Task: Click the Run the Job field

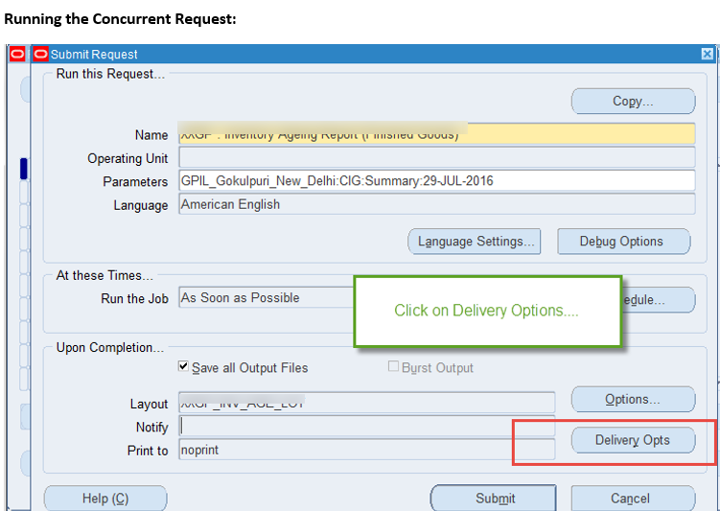Action: pyautogui.click(x=267, y=297)
